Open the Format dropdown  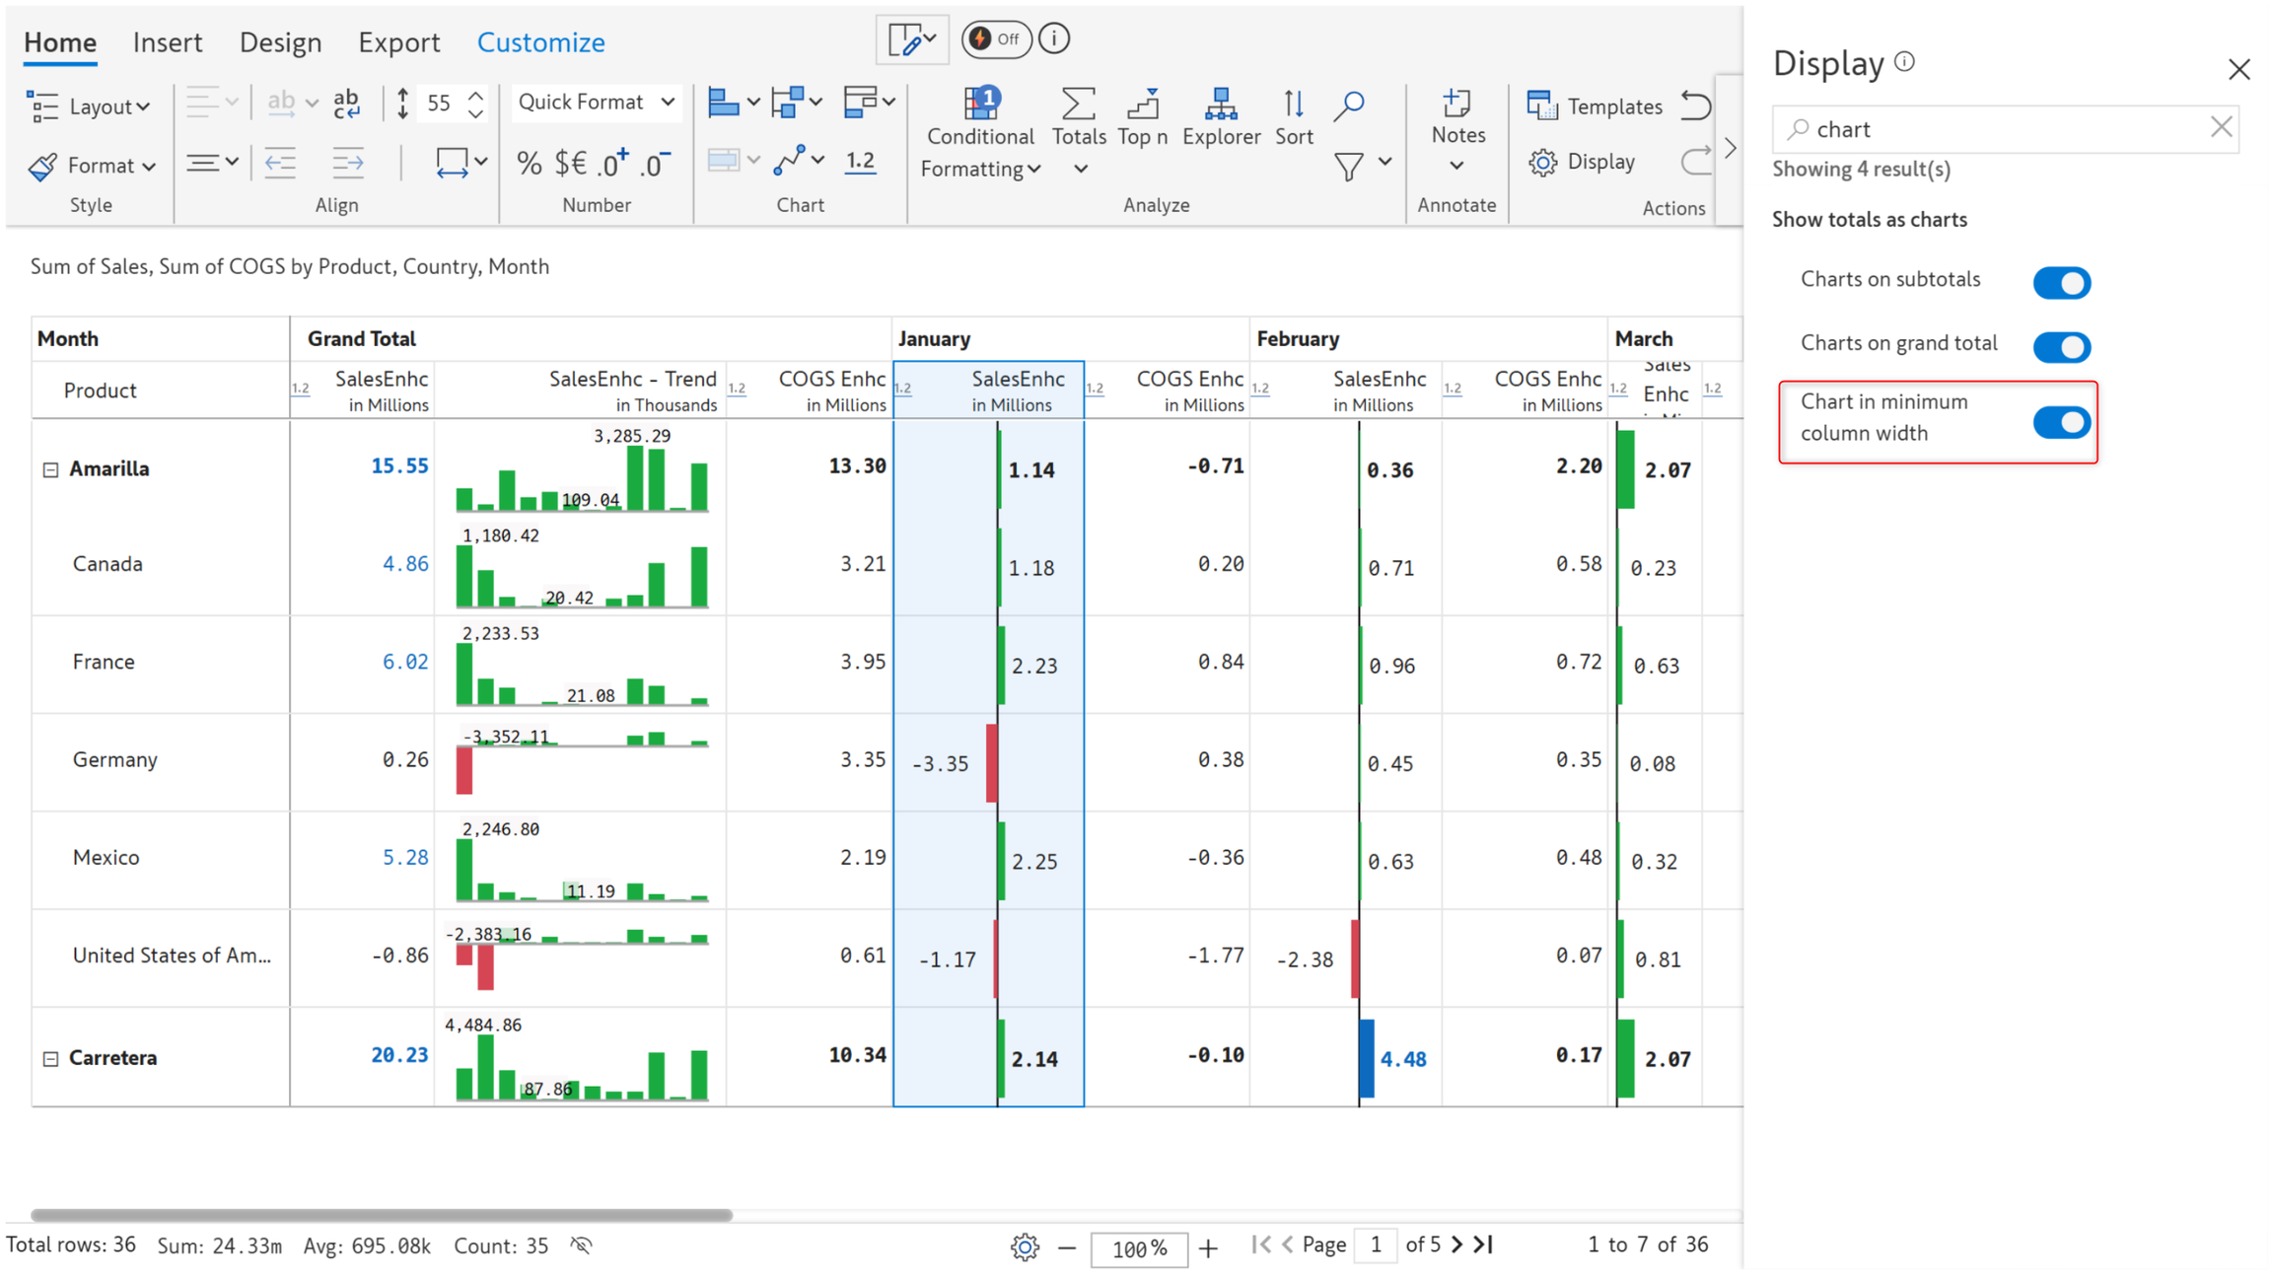pyautogui.click(x=92, y=166)
